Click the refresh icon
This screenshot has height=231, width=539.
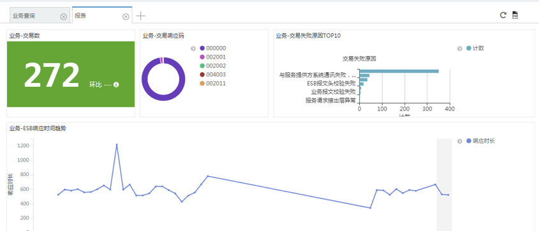pyautogui.click(x=503, y=15)
